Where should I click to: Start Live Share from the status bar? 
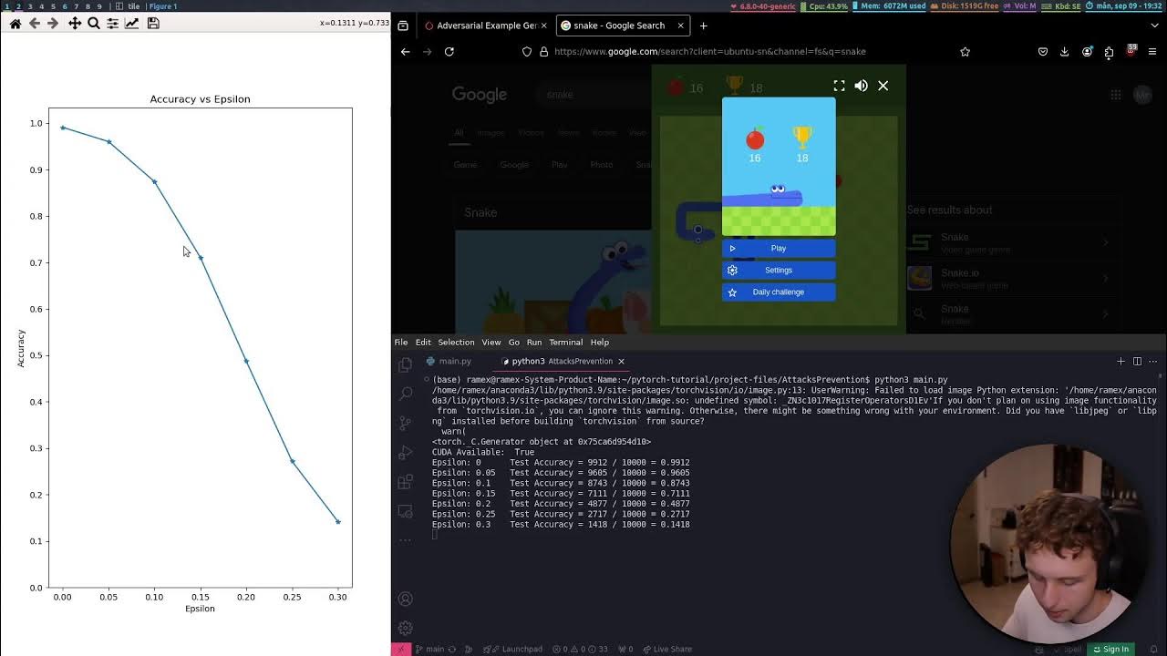click(x=666, y=649)
